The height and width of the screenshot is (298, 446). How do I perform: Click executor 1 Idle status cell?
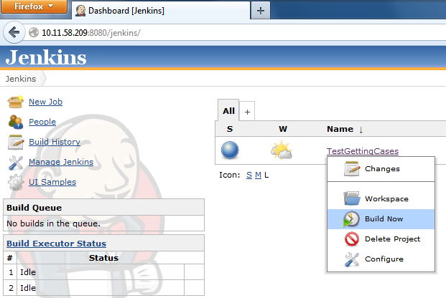(x=101, y=272)
